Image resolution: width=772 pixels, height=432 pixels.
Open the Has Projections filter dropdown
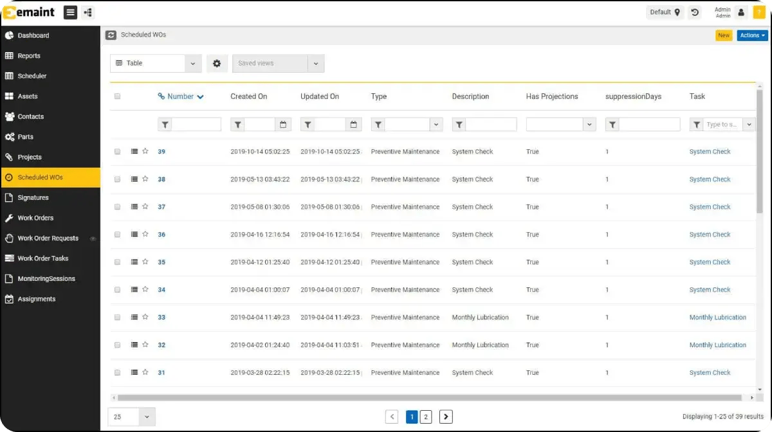pos(561,125)
